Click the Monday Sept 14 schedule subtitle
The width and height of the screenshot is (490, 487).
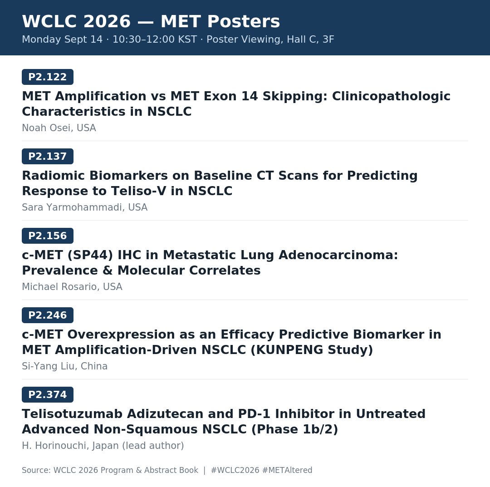(x=178, y=39)
